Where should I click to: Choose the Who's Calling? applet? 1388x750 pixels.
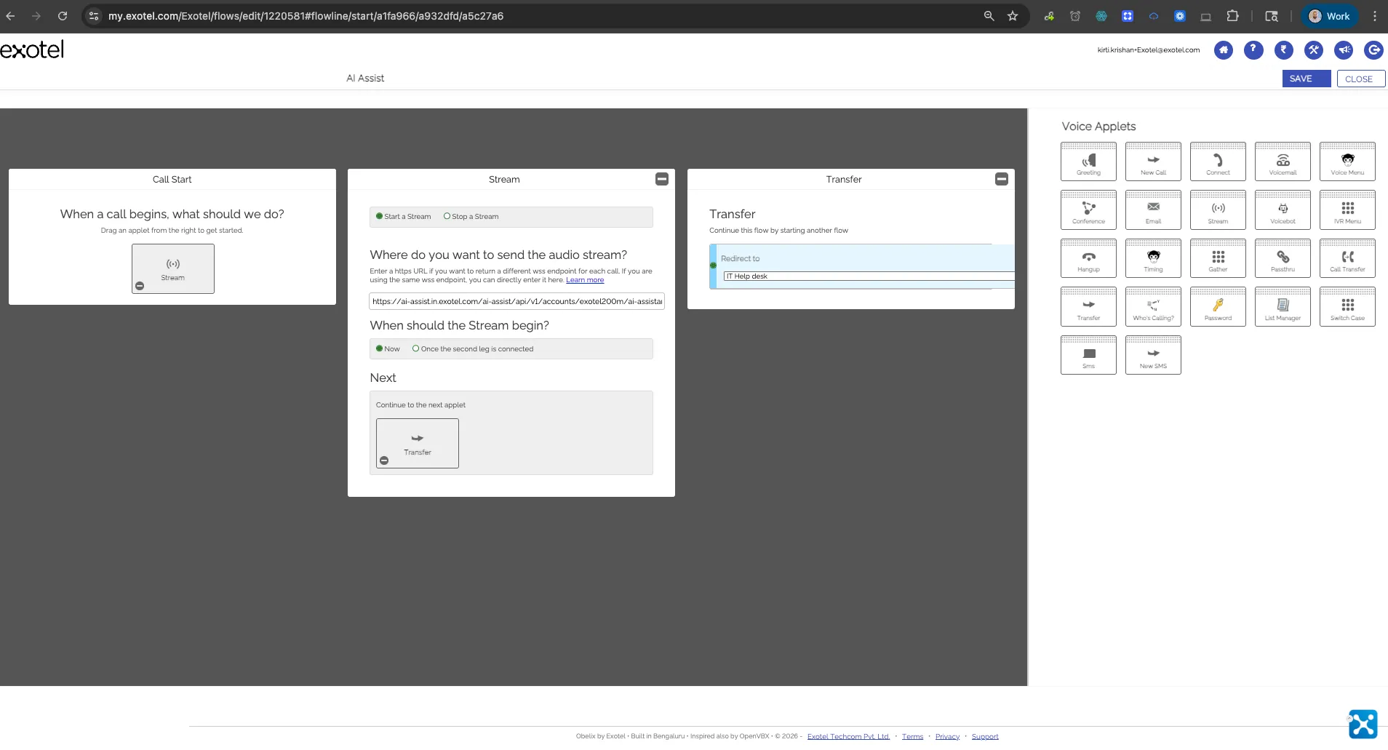[x=1153, y=307]
